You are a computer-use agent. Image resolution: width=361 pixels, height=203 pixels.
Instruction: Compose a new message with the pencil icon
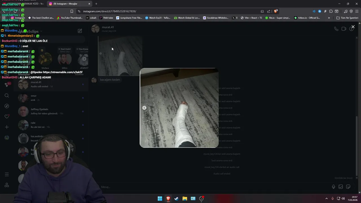80,31
